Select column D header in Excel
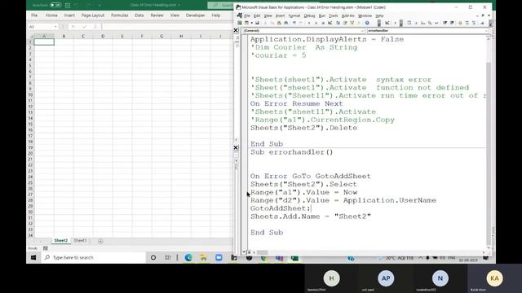Image resolution: width=522 pixels, height=293 pixels. coord(103,36)
